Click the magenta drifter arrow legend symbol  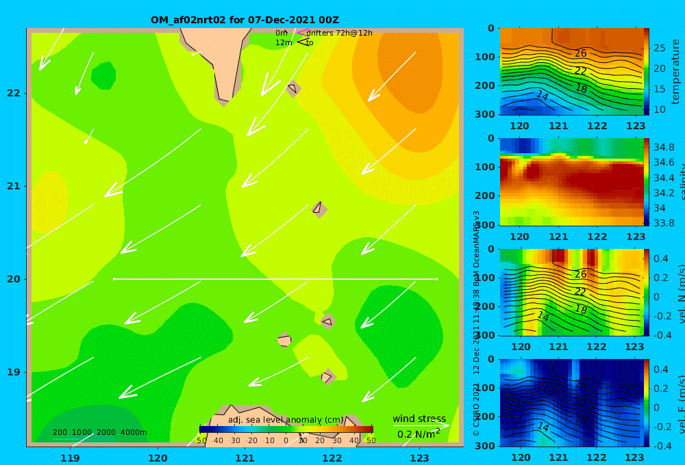303,33
